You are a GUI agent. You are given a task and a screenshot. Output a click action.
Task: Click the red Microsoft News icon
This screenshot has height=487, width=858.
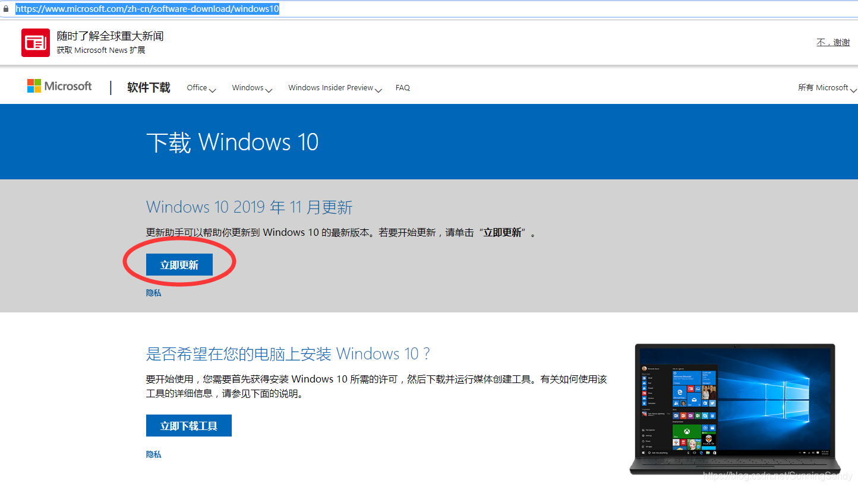pos(36,43)
